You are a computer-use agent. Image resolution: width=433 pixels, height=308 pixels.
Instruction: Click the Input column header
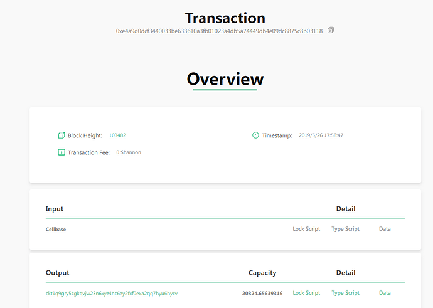pos(55,209)
